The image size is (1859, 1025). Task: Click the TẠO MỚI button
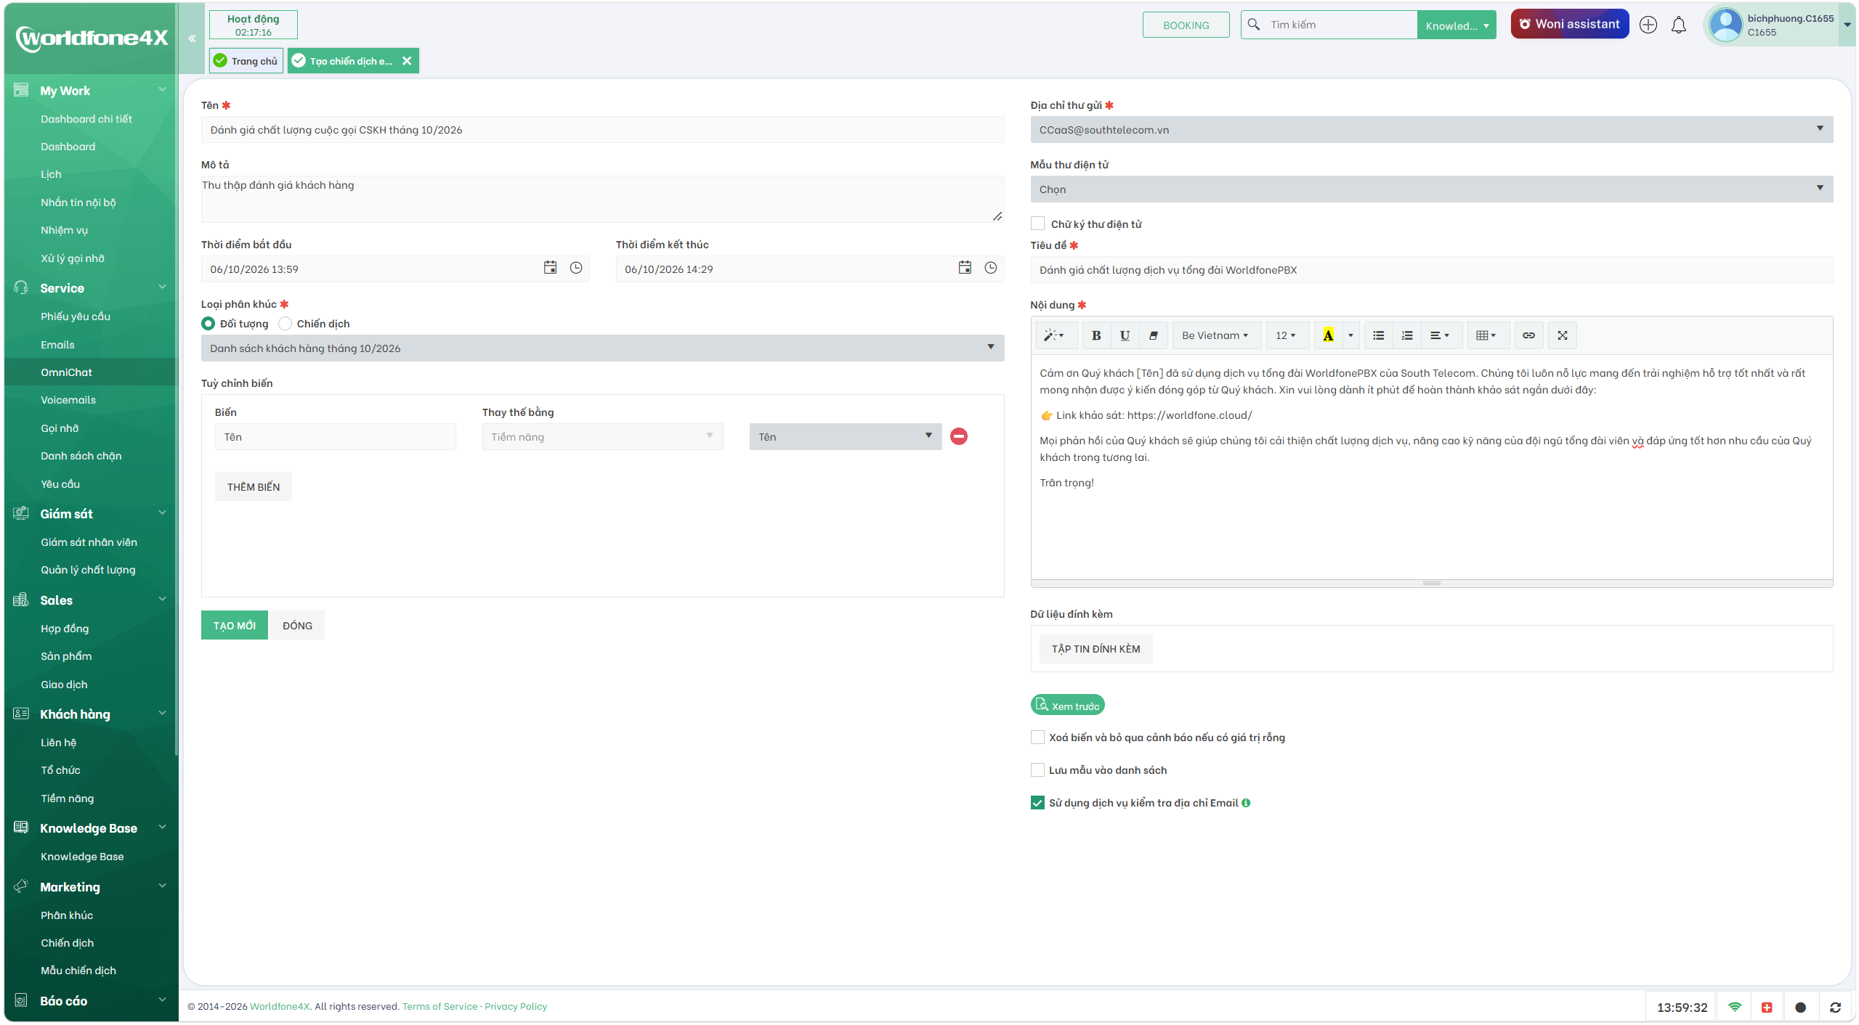(x=235, y=626)
